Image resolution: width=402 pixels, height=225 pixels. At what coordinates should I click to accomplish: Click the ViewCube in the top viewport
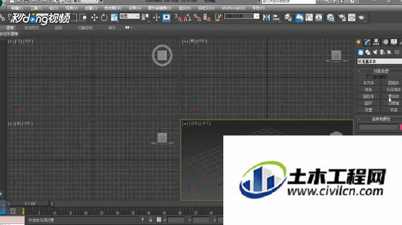[162, 55]
